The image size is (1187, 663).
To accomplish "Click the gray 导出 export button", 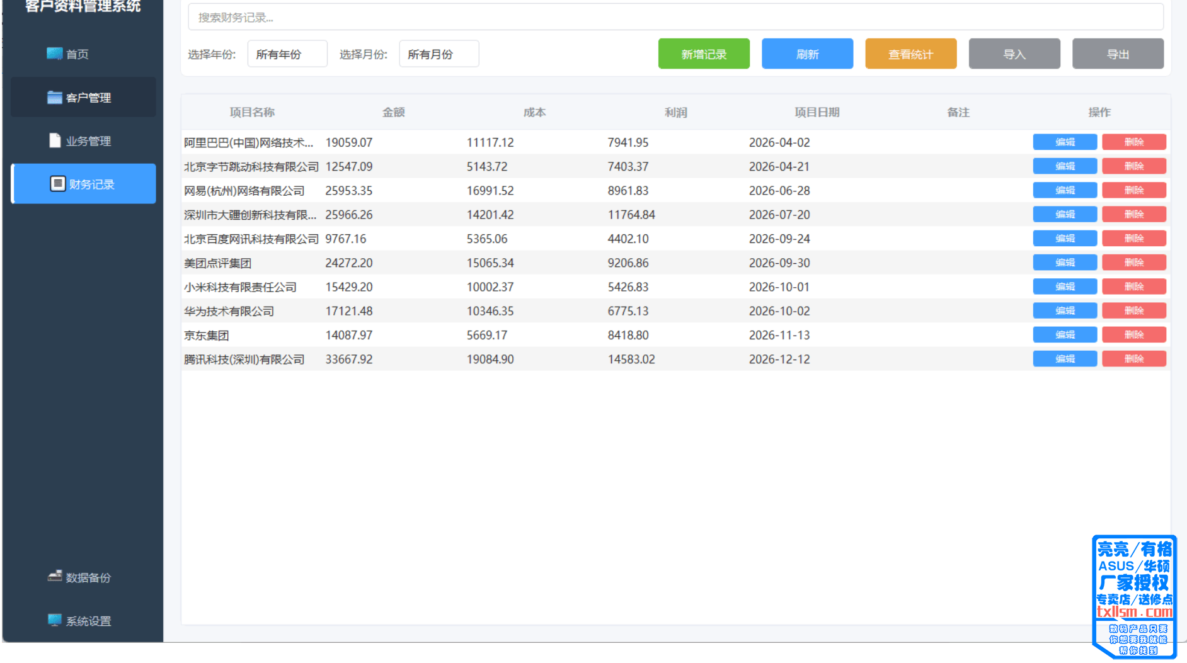I will tap(1117, 54).
